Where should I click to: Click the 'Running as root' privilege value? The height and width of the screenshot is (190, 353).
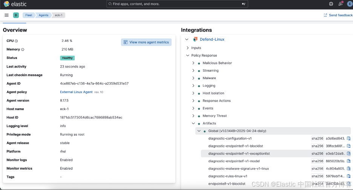pos(72,135)
